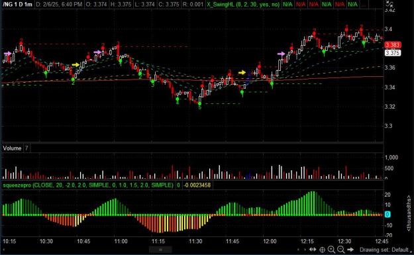Screen dimensions: 414x255
Task: Click the red 3.383 price bubble
Action: [x=392, y=45]
